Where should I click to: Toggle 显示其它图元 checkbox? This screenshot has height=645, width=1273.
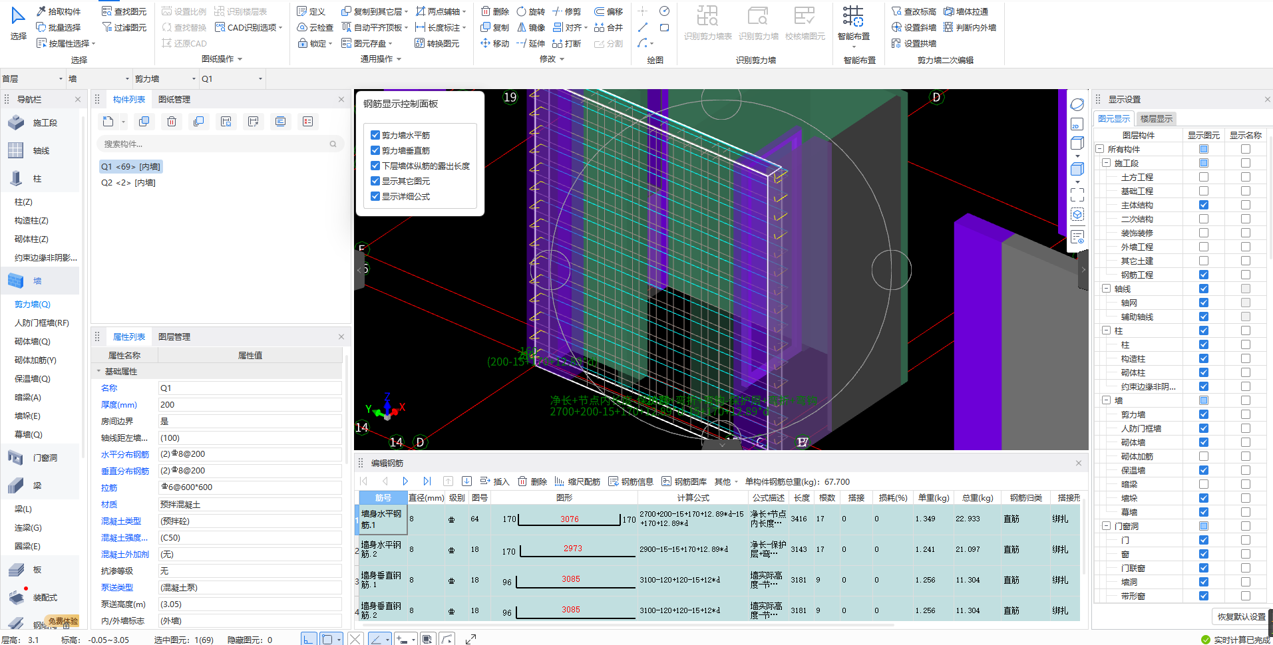375,181
